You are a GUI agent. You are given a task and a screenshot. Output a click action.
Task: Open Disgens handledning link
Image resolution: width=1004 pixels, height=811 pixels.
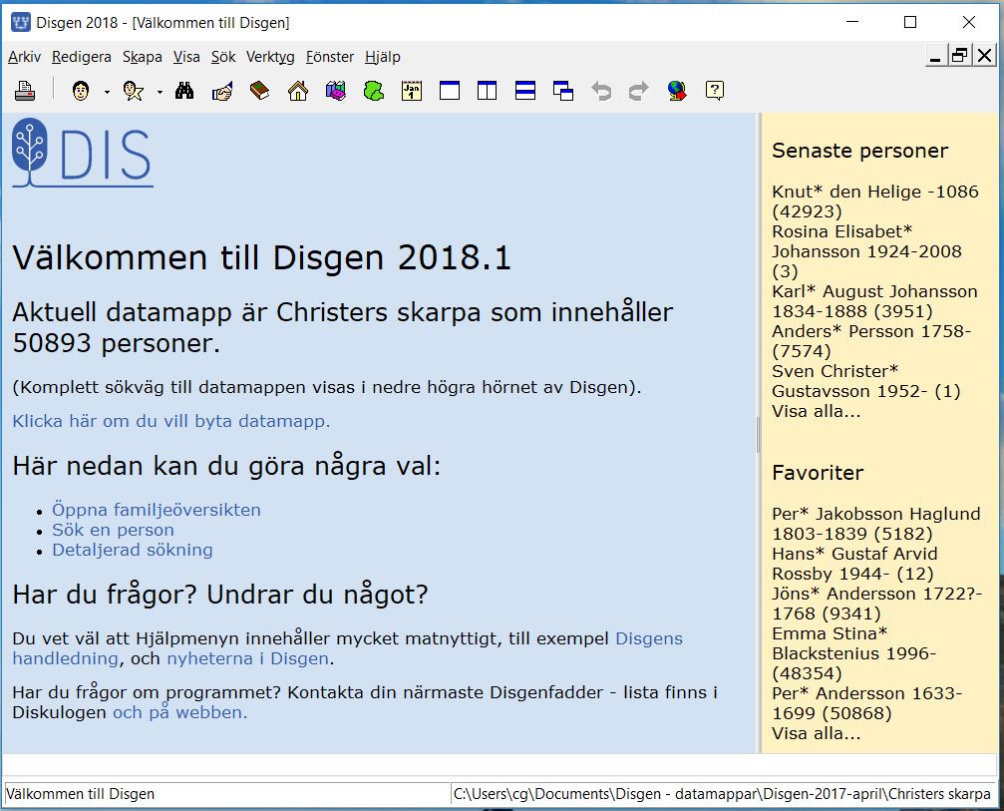(x=649, y=638)
